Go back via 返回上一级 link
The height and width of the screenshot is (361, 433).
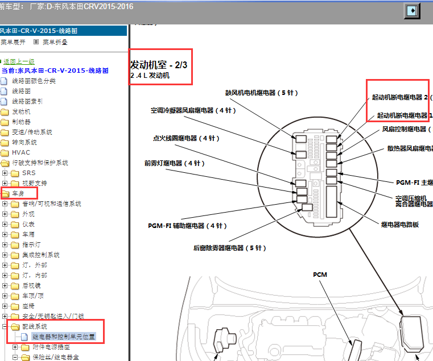pyautogui.click(x=19, y=61)
